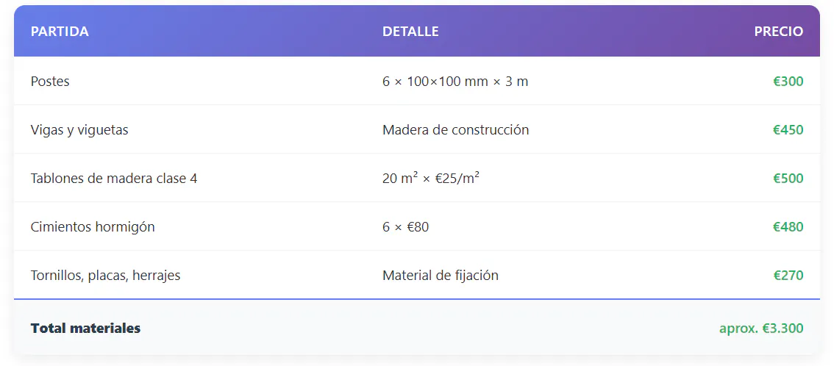834x366 pixels.
Task: Select the Postes row label
Action: click(50, 82)
